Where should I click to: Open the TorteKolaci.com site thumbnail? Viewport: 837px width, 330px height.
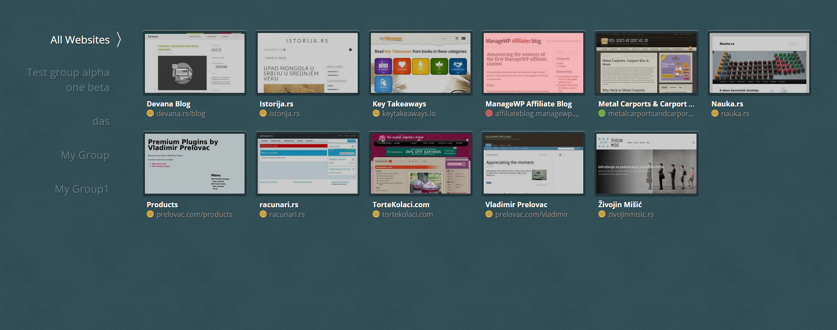(420, 164)
